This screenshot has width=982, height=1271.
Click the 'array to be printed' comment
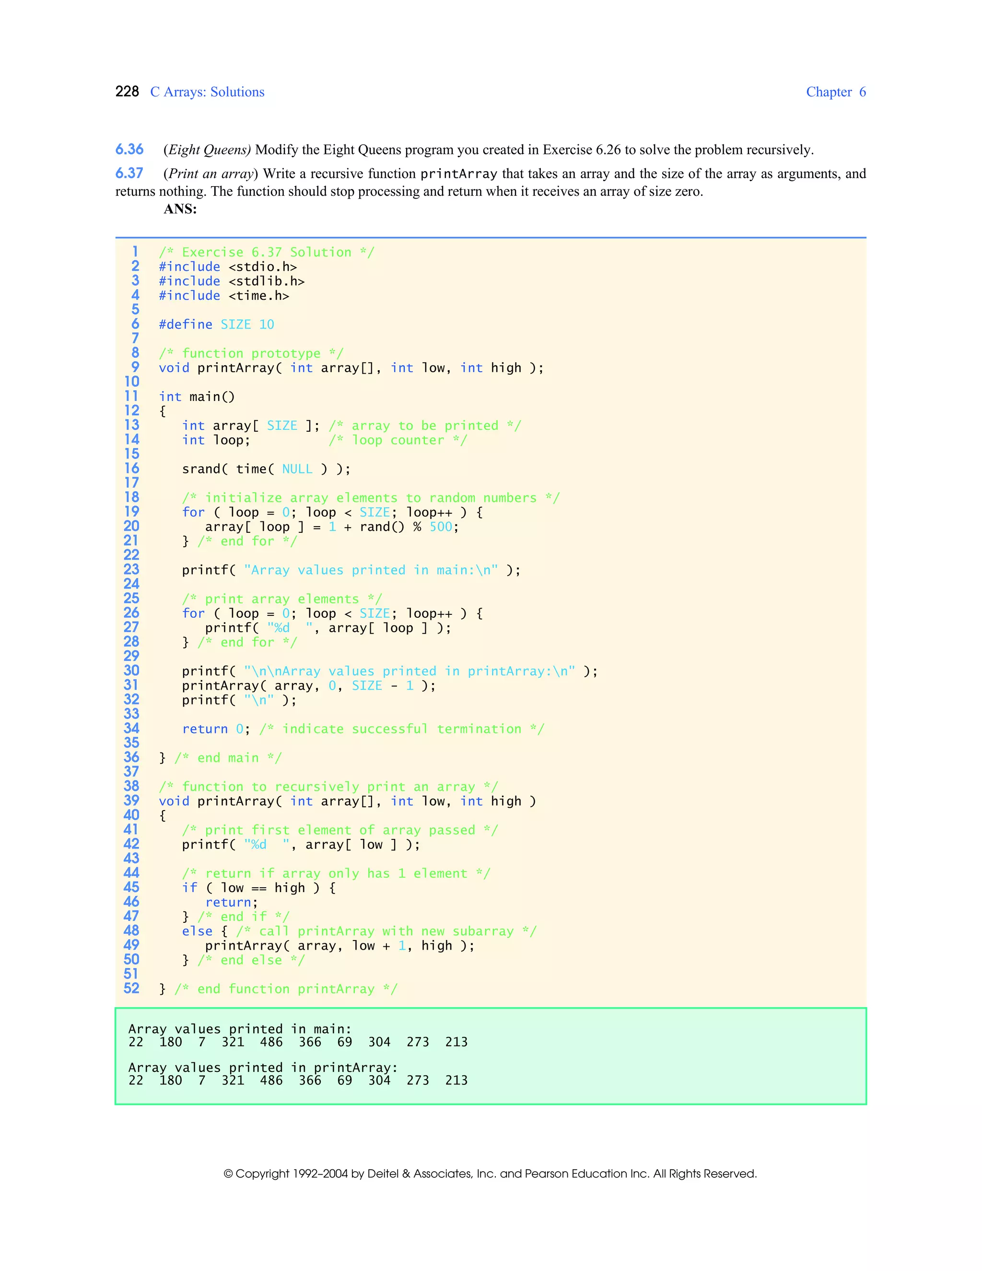point(425,425)
